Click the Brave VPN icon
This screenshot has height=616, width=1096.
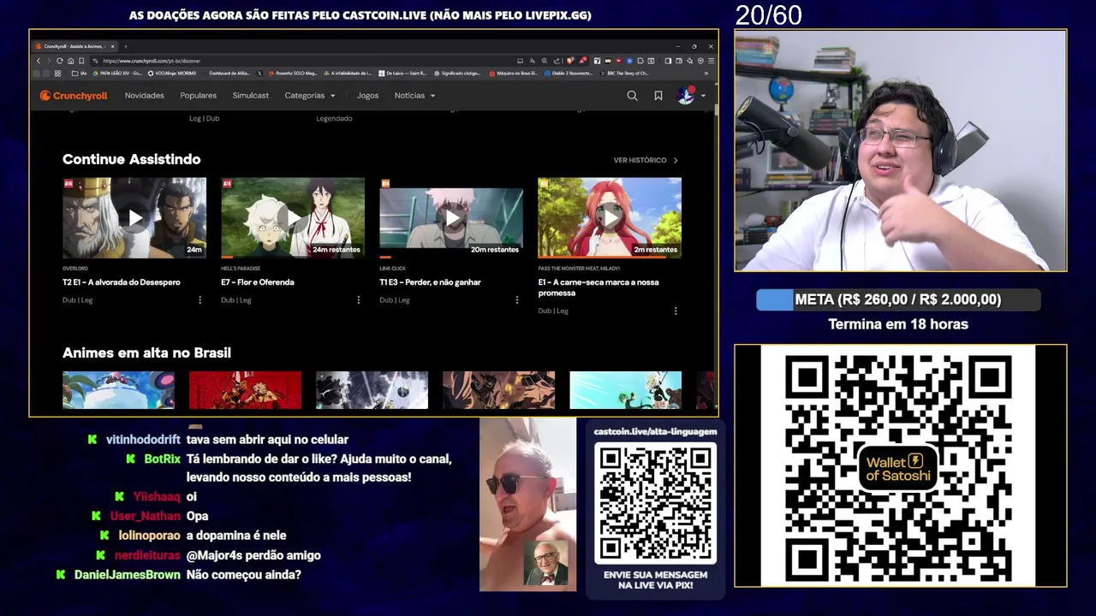pyautogui.click(x=700, y=61)
